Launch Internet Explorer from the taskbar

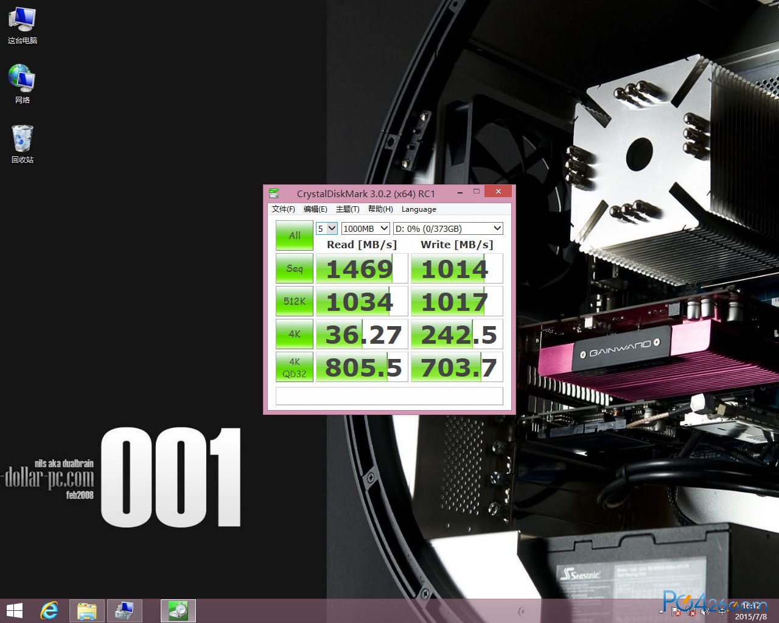[x=49, y=611]
